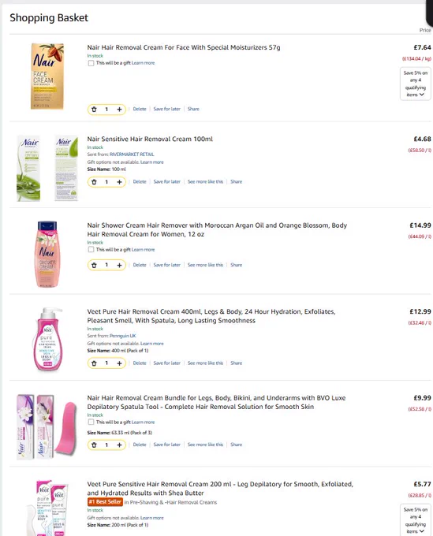The width and height of the screenshot is (433, 536).
Task: Click trash icon for Veet Pure 400ml
Action: coord(94,363)
